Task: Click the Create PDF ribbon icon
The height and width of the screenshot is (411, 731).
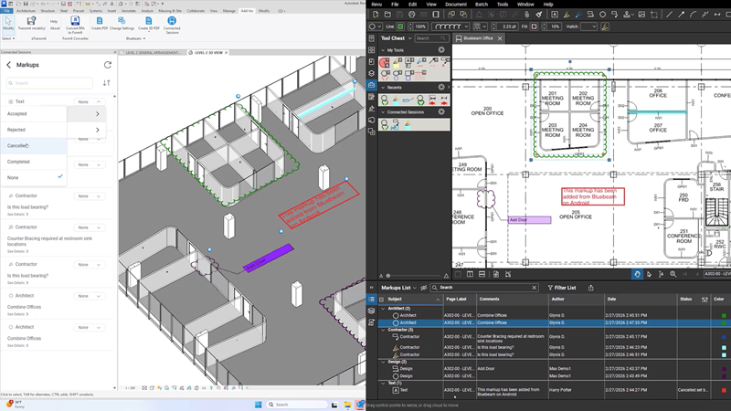Action: (x=101, y=23)
